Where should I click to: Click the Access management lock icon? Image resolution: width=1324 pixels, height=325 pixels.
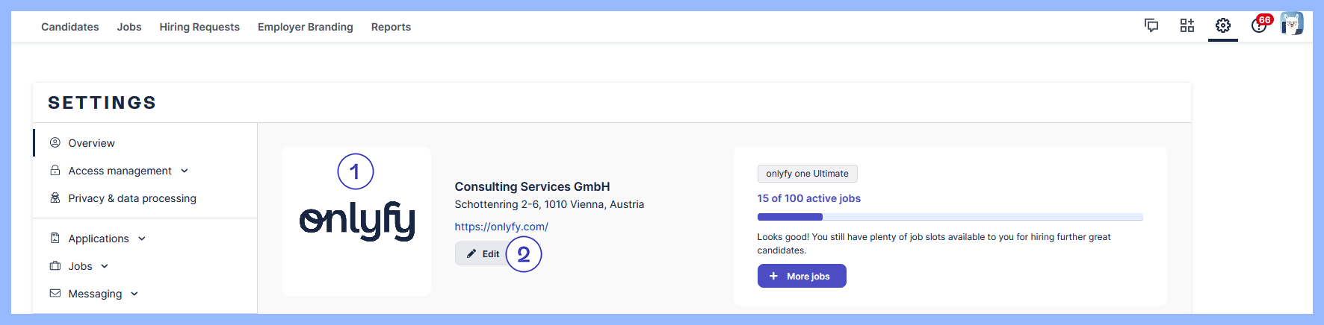pos(55,171)
